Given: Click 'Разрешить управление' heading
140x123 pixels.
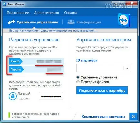Looking at the screenshot, I should click(x=34, y=40).
